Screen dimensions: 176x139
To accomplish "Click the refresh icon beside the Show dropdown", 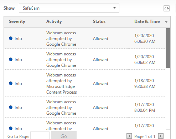I will tap(166, 9).
